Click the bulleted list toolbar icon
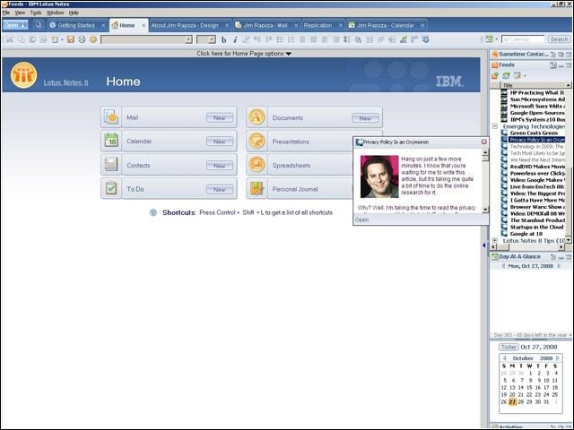Screen dimensions: 574x430 [280, 39]
